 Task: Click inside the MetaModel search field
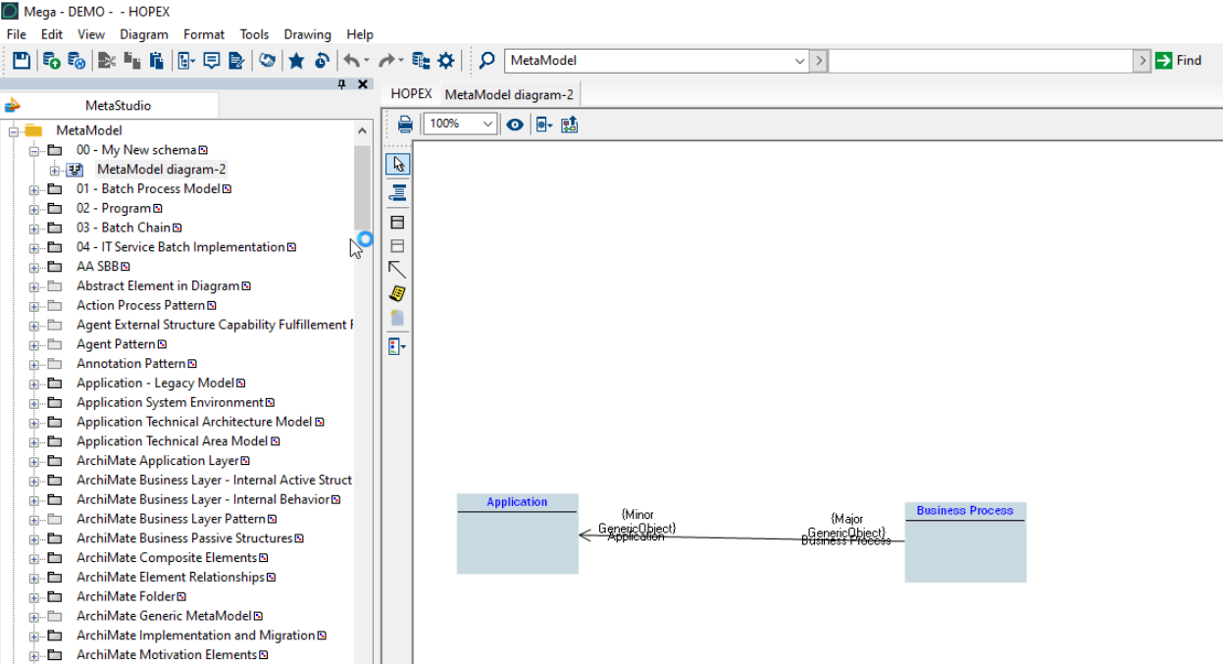[x=647, y=60]
